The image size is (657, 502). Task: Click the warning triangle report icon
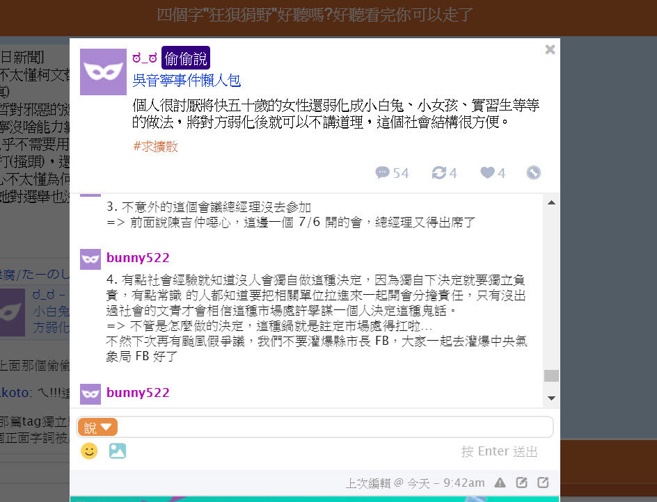500,483
